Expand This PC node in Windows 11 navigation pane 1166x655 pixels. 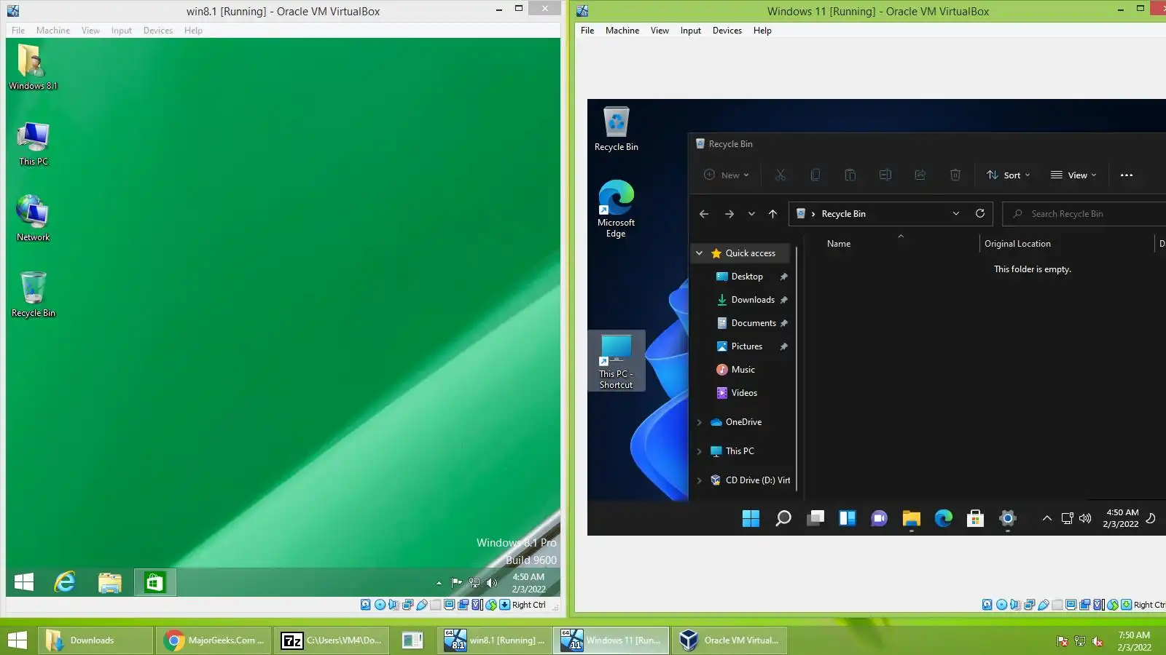coord(699,451)
